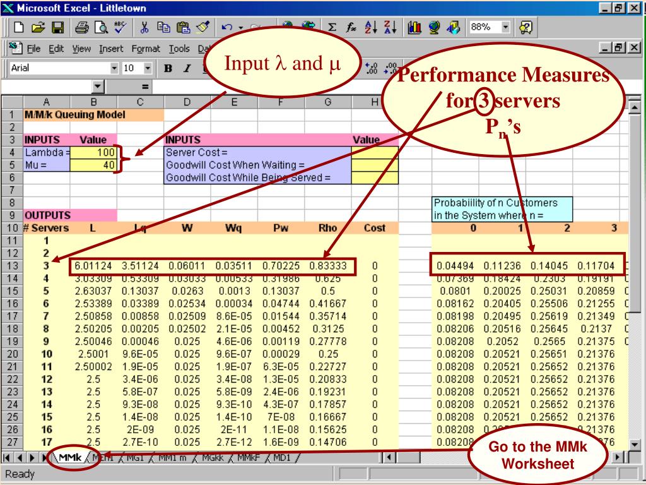Open the Edit menu
Screen dimensions: 646x485
[x=56, y=49]
